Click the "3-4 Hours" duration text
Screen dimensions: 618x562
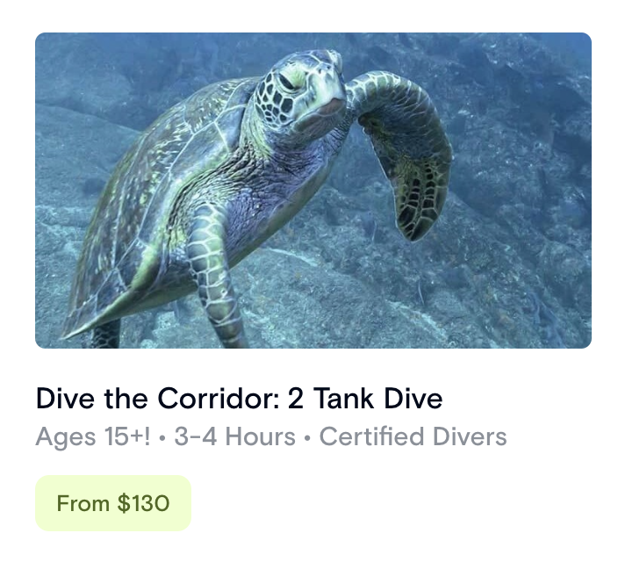235,437
